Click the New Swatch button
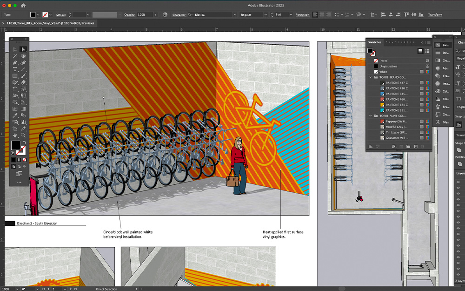 tap(416, 146)
